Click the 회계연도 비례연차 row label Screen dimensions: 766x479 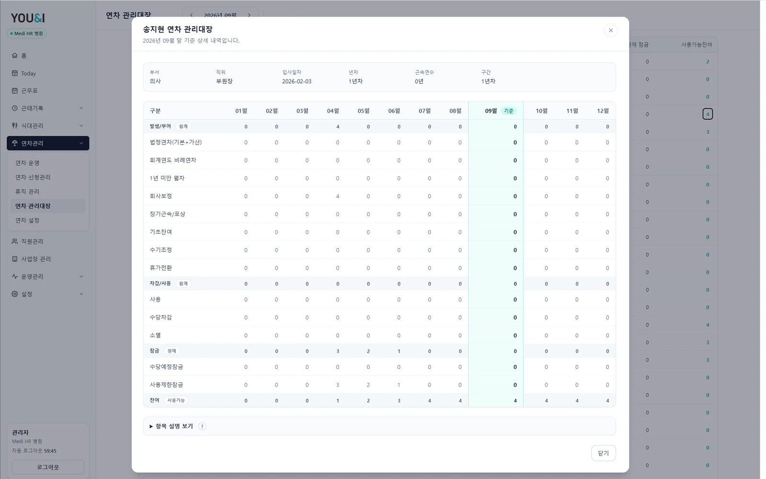[x=173, y=160]
